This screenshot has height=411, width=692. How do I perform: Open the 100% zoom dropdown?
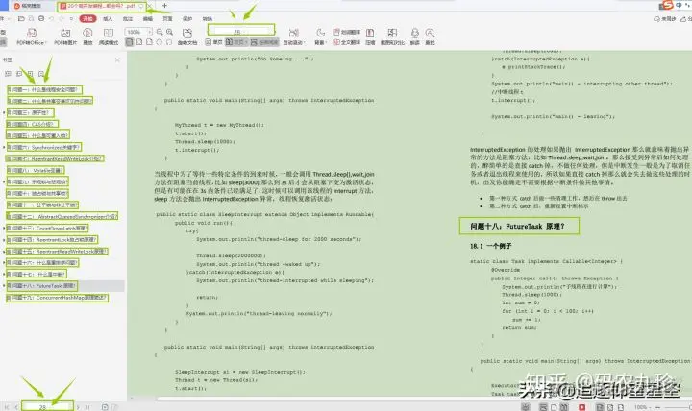click(150, 32)
